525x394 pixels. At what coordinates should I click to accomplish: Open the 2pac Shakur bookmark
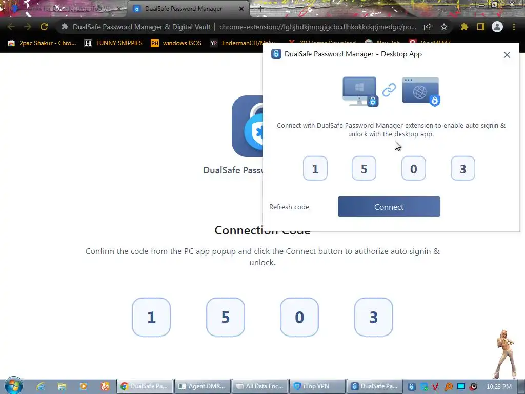42,43
